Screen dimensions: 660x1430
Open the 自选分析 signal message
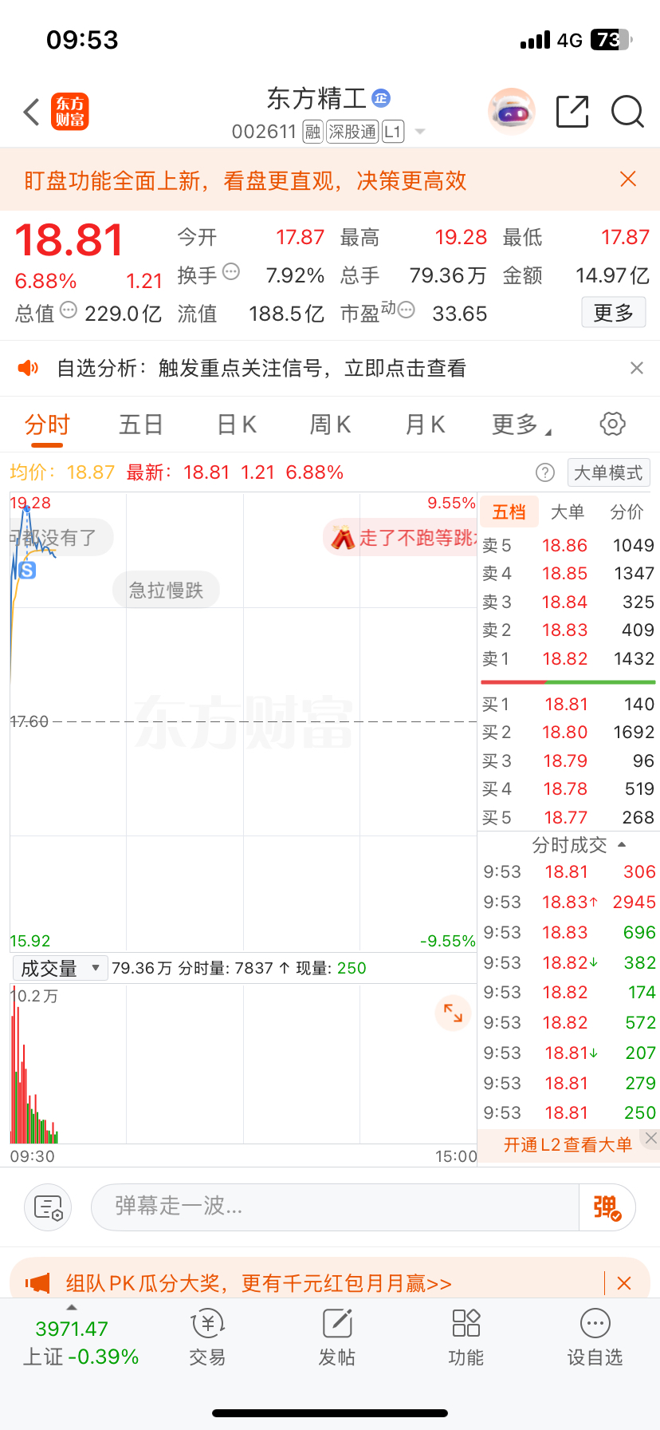pos(261,368)
